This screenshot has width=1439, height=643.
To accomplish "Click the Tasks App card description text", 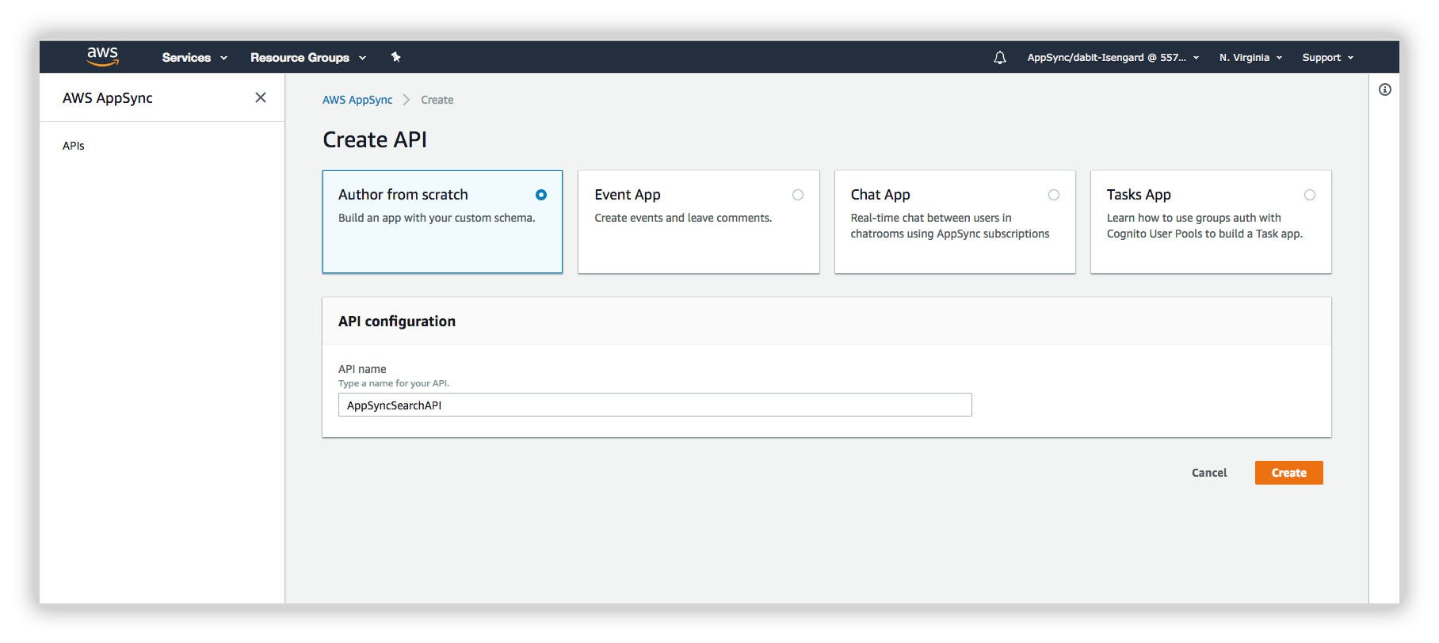I will tap(1204, 226).
